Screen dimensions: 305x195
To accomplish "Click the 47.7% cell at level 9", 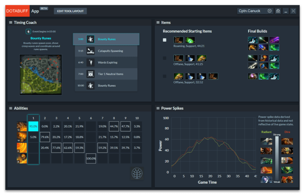I will (126, 126).
